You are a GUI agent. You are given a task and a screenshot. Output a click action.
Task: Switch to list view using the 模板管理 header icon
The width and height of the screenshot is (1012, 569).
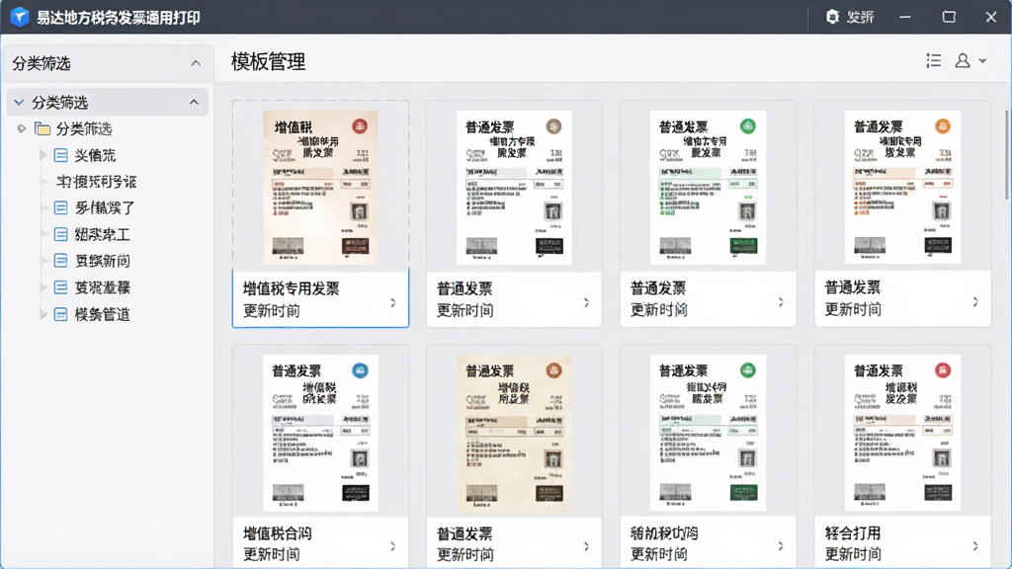[x=933, y=60]
